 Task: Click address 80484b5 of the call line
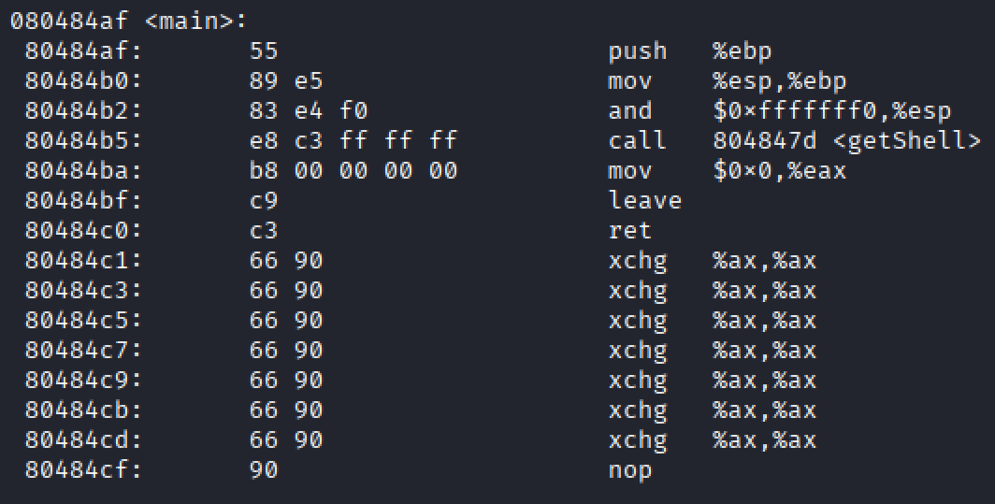(82, 140)
